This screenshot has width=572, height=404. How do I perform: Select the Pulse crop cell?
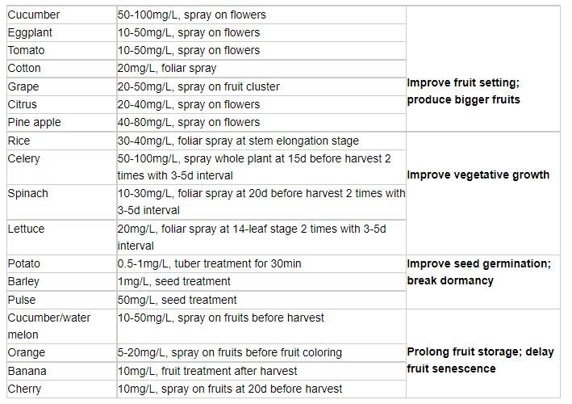23,299
